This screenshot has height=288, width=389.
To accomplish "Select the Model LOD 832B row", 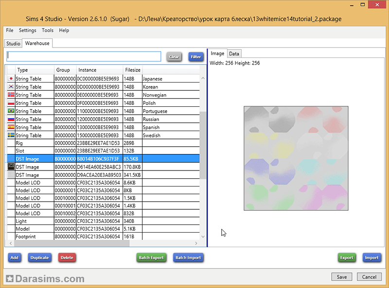I will [104, 213].
